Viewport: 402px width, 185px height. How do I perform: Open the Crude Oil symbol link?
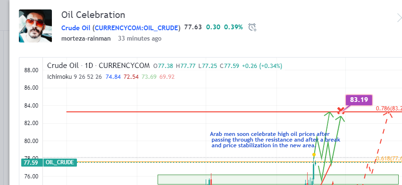click(75, 27)
